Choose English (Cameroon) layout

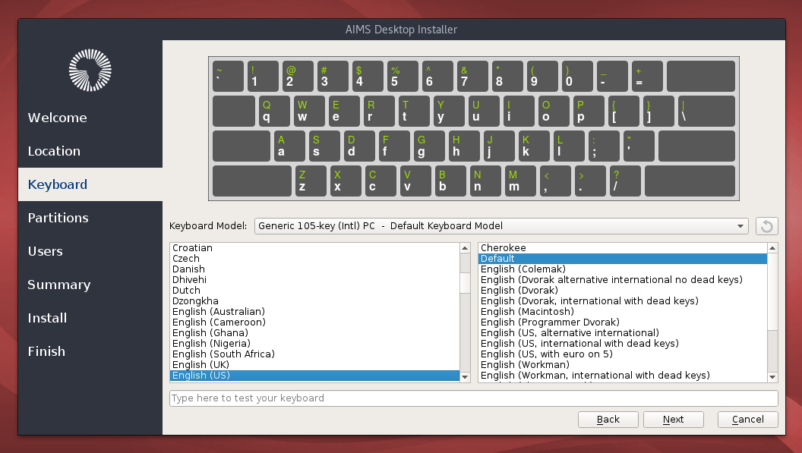[x=315, y=322]
